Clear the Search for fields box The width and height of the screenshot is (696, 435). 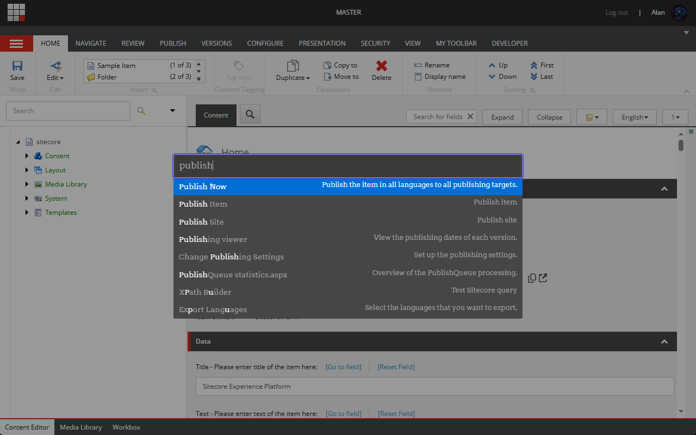(470, 116)
